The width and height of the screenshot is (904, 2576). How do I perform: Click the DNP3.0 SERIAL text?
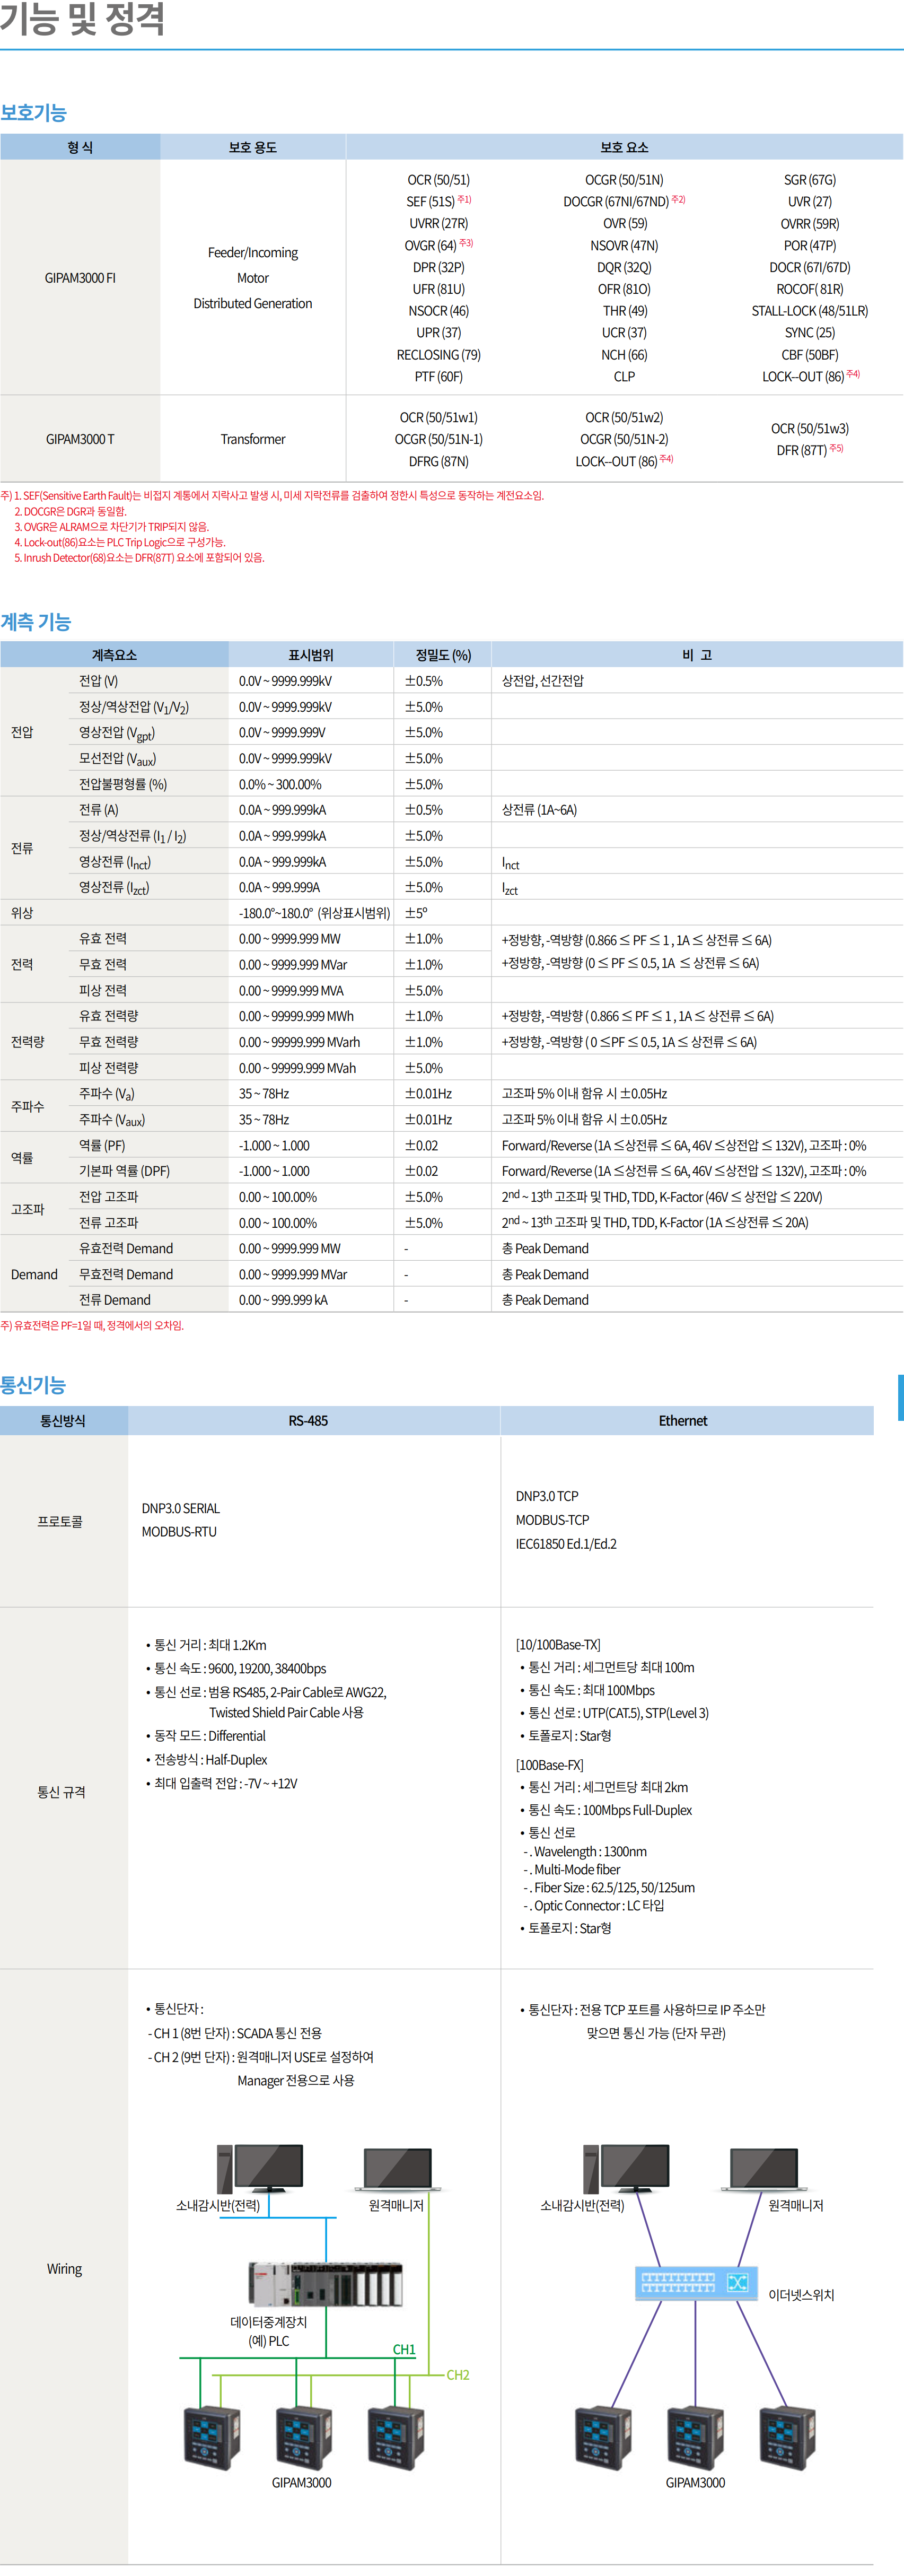click(x=181, y=1508)
